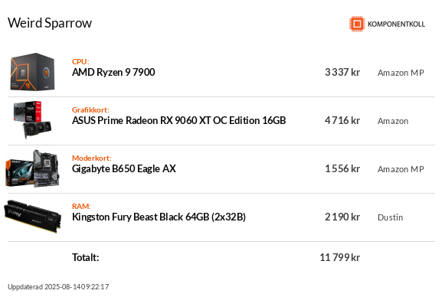Click the 1 556 kr motherboard price
Screen dimensions: 442x297
click(x=342, y=168)
